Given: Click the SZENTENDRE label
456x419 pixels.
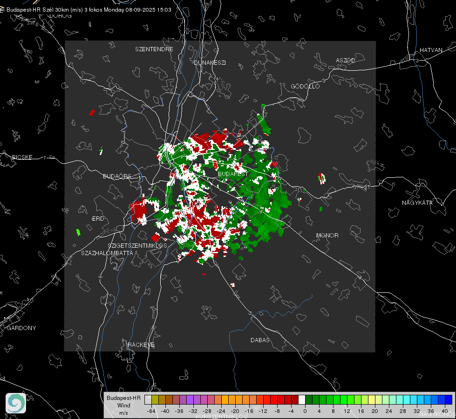Looking at the screenshot, I should pyautogui.click(x=154, y=49).
